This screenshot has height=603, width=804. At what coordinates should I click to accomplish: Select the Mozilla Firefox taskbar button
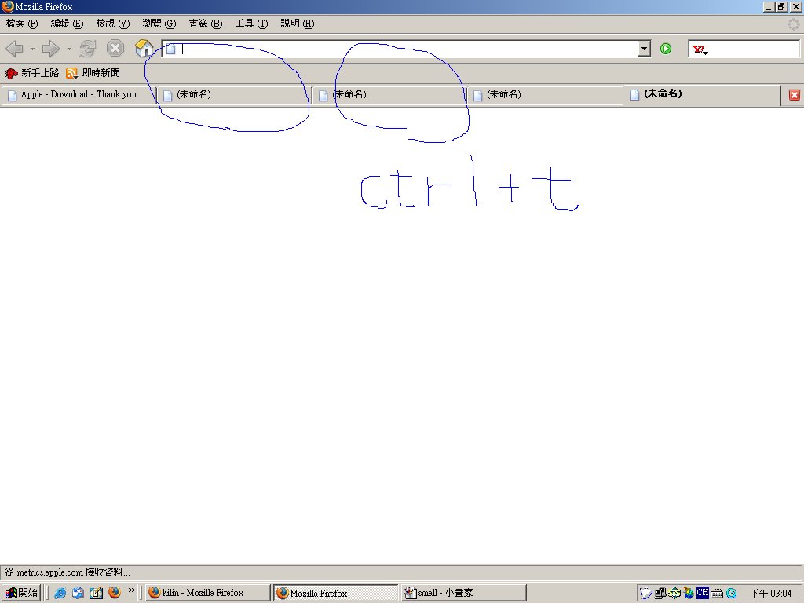pyautogui.click(x=336, y=593)
